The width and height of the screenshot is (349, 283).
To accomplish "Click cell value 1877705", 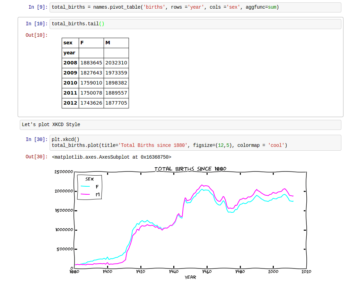I will coord(116,103).
